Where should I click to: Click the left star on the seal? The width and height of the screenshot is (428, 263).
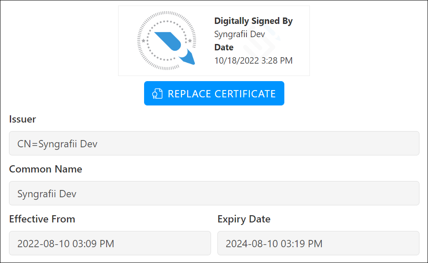click(x=143, y=41)
